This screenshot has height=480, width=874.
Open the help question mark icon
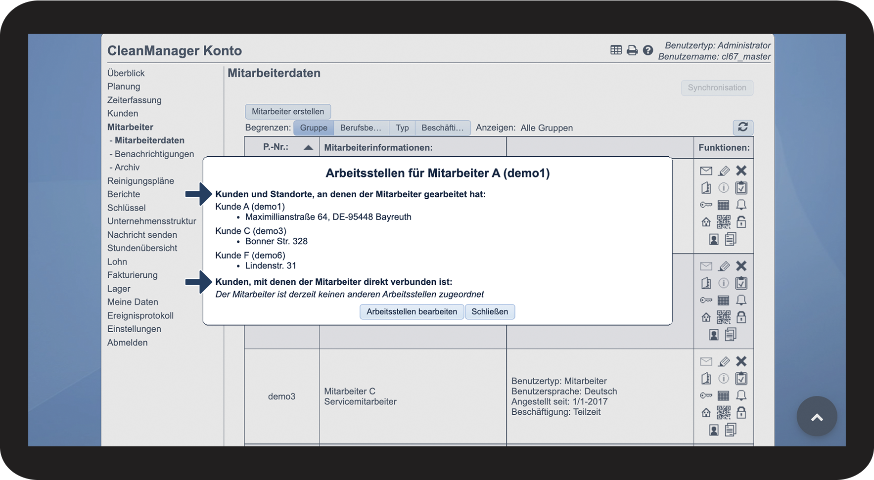pyautogui.click(x=647, y=50)
